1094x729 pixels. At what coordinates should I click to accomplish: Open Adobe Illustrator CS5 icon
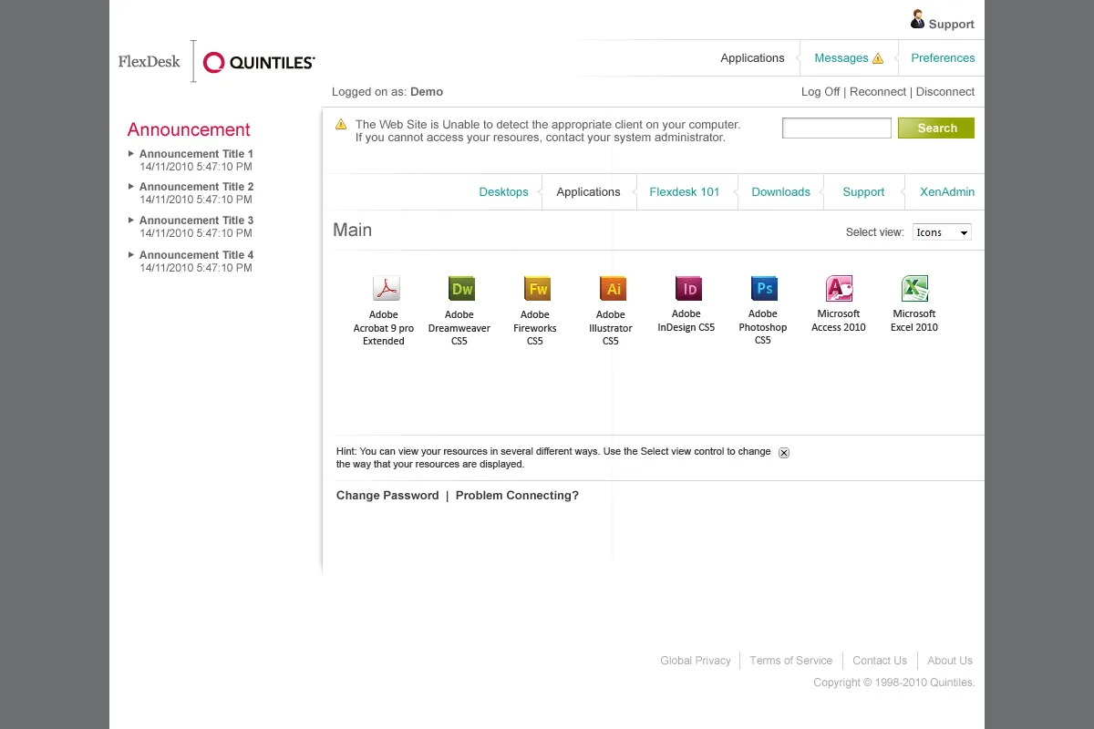[614, 289]
